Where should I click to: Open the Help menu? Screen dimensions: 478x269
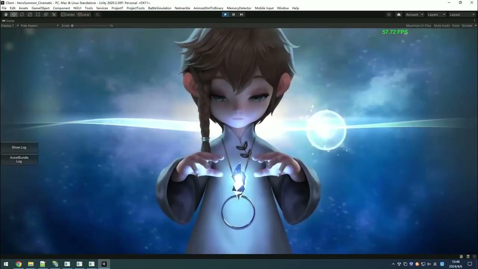(295, 8)
